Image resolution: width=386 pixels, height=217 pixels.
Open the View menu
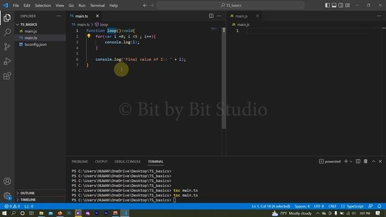point(60,5)
